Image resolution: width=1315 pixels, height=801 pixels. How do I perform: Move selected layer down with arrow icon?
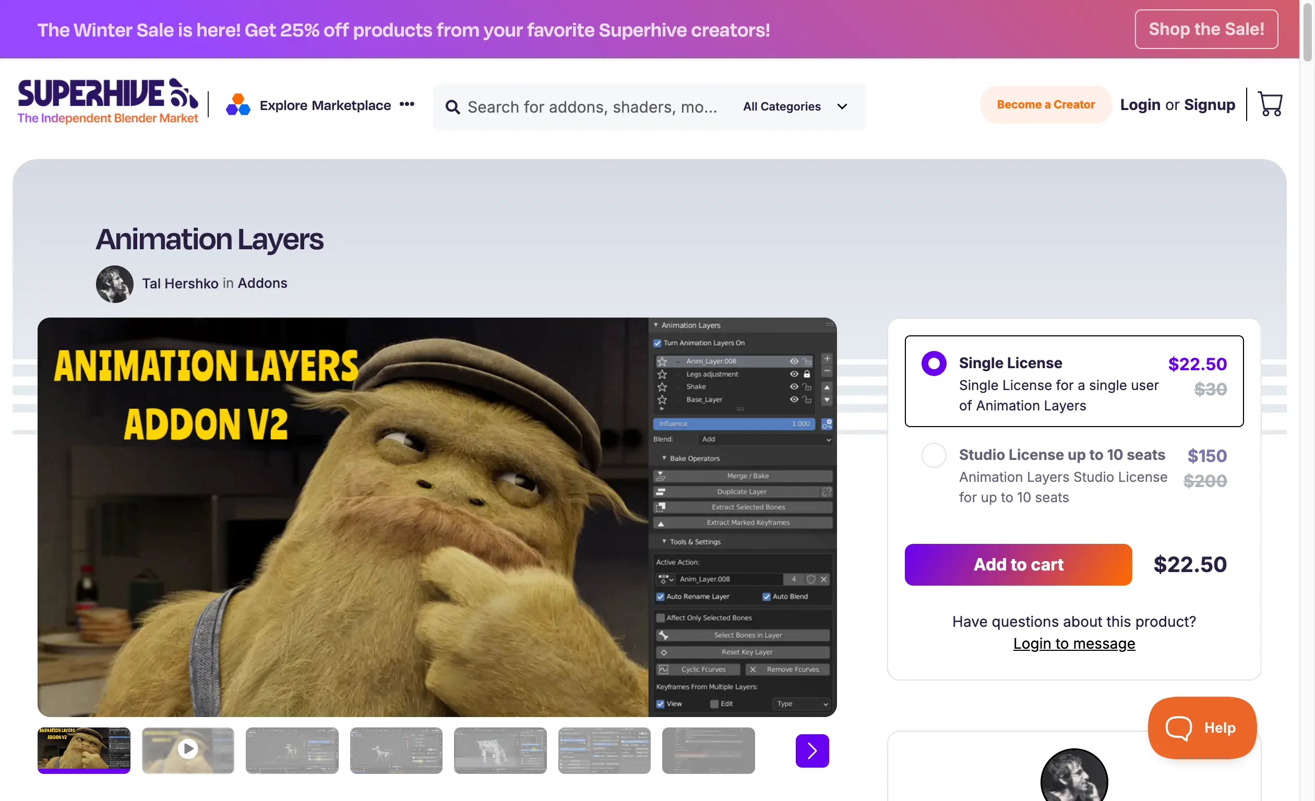(x=828, y=400)
